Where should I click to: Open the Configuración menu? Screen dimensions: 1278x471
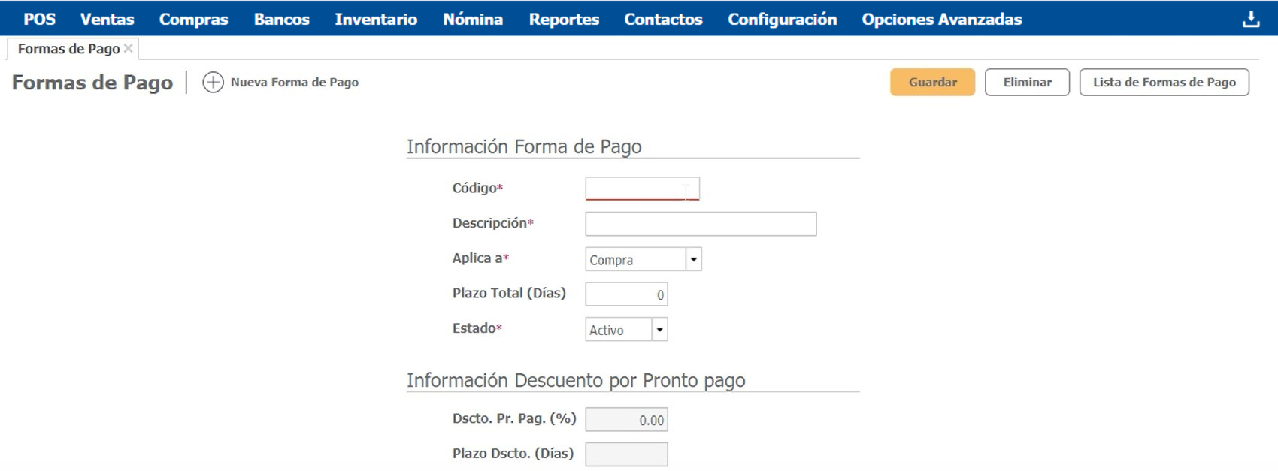[x=782, y=19]
